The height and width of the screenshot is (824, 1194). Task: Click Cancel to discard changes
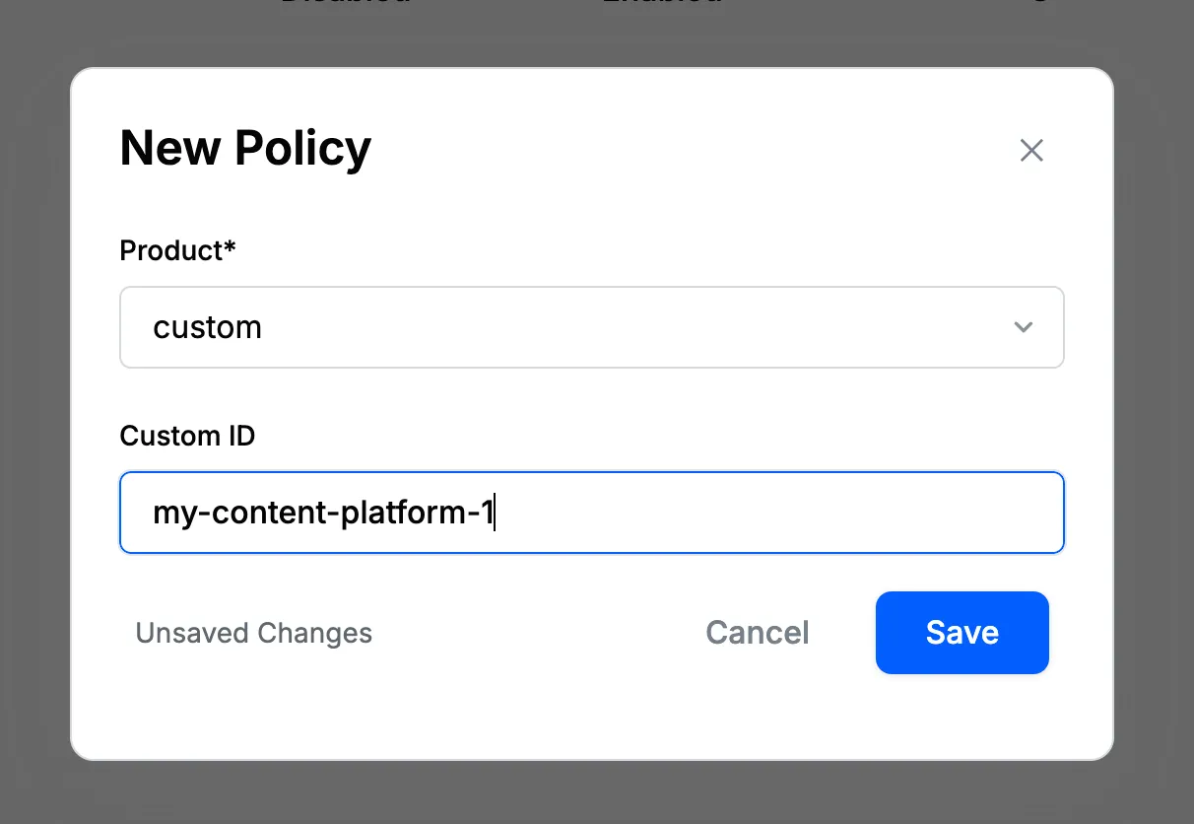pyautogui.click(x=757, y=633)
